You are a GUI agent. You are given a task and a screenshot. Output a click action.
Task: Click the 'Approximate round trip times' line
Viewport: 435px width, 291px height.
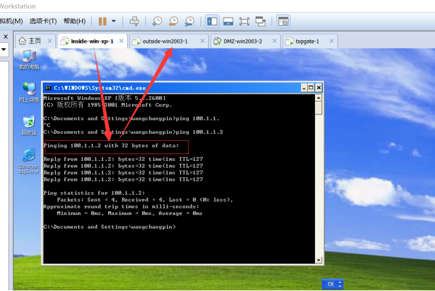point(121,207)
